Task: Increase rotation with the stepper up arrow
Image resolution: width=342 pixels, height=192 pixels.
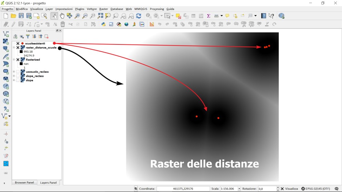Action: (x=278, y=188)
